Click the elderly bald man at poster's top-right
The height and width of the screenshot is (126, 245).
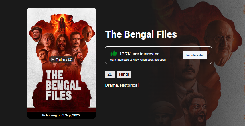[x=87, y=33]
